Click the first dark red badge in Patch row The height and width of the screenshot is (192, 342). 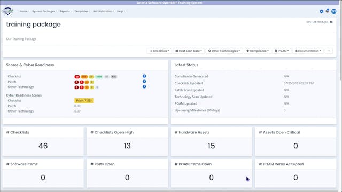(x=76, y=82)
